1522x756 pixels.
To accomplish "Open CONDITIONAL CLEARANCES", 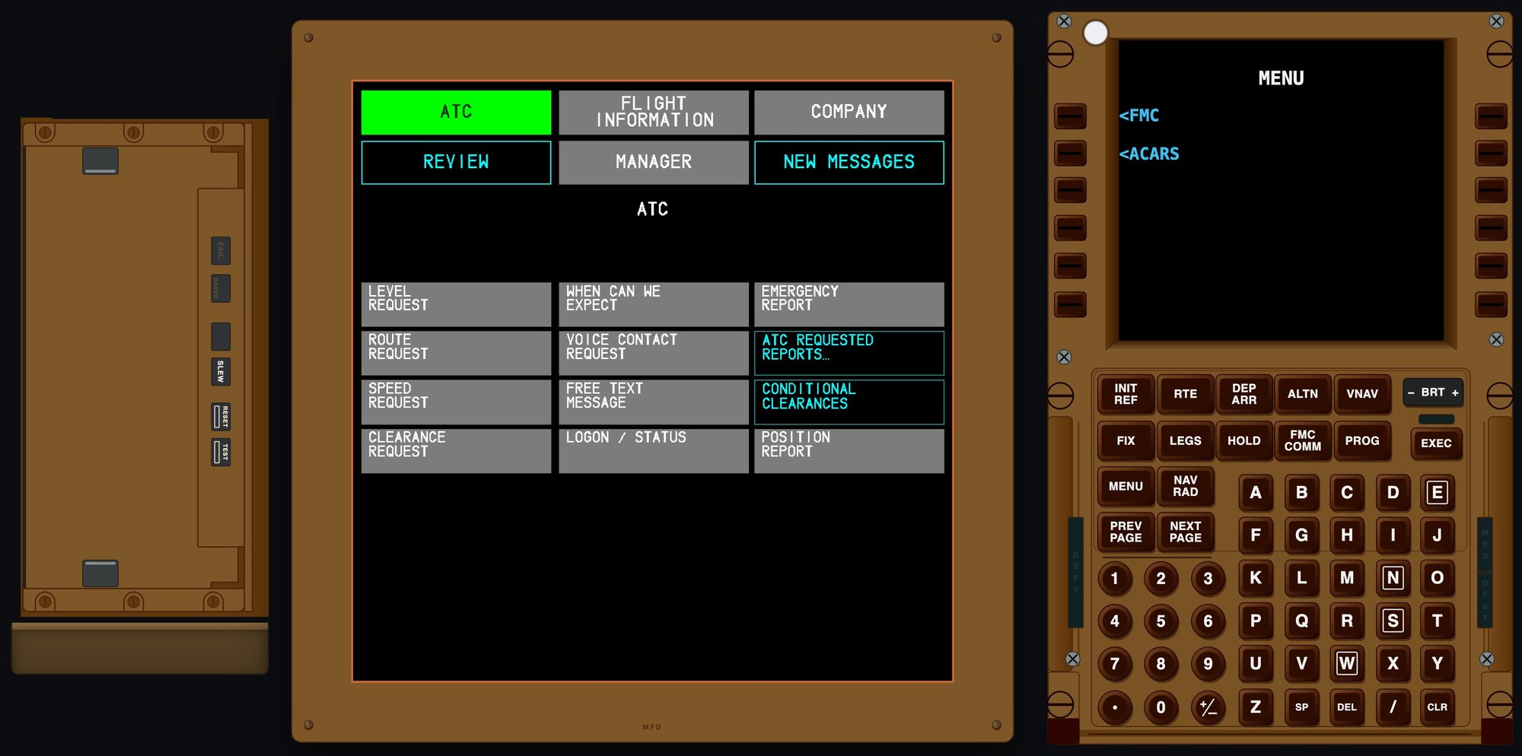I will [849, 402].
